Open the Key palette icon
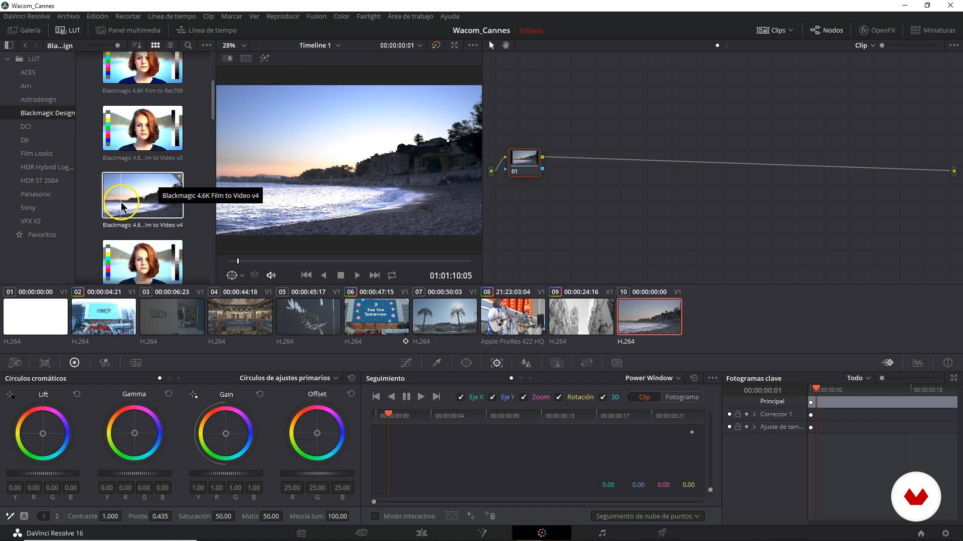This screenshot has width=963, height=541. [557, 363]
